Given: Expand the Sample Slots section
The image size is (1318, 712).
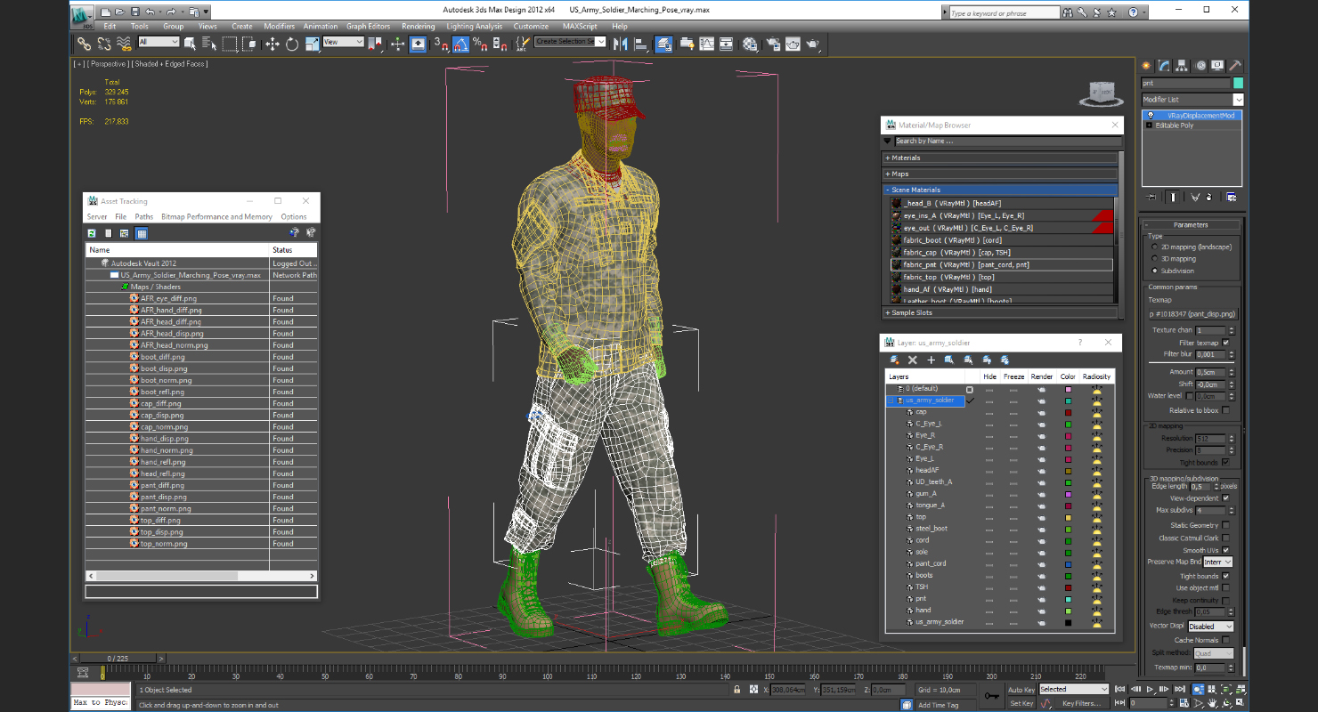Looking at the screenshot, I should tap(911, 312).
